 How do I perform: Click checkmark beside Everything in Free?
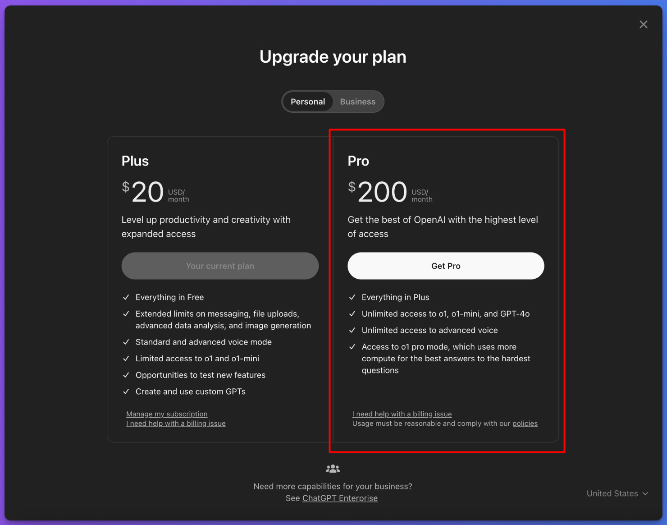click(126, 297)
